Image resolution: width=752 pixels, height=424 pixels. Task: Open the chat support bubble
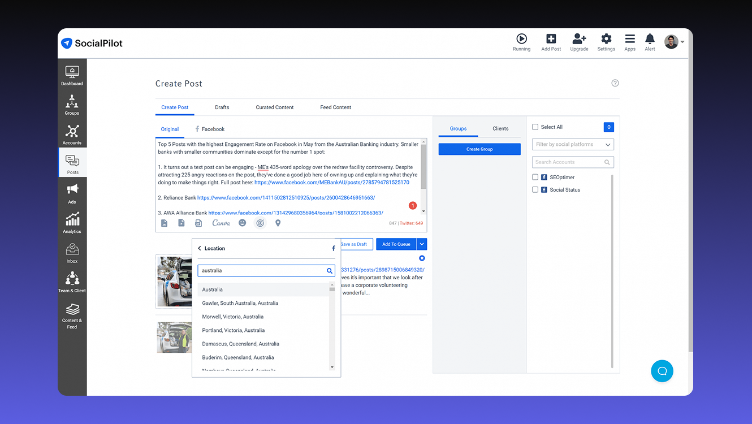coord(662,371)
